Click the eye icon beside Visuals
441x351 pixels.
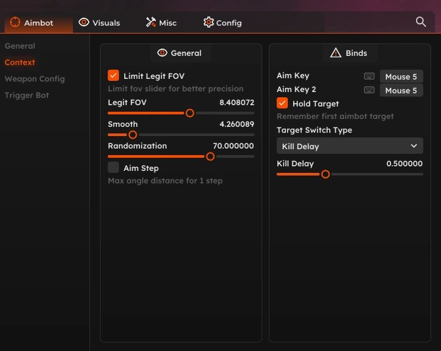click(83, 22)
